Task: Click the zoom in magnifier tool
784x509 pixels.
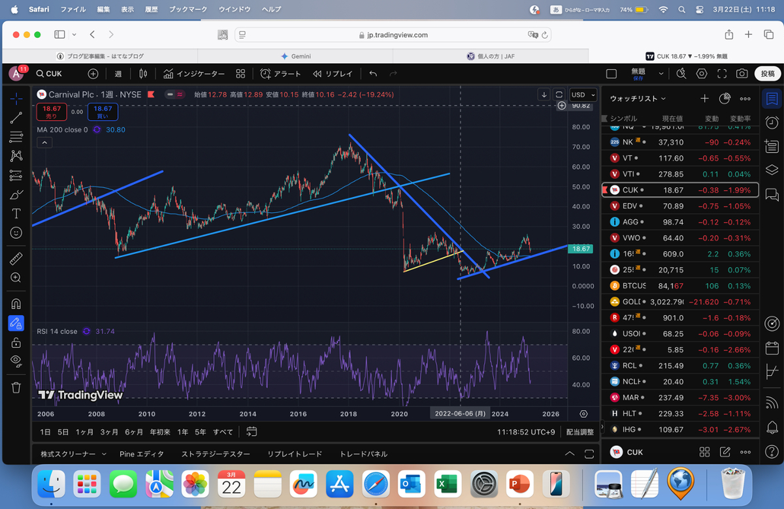Action: coord(16,277)
